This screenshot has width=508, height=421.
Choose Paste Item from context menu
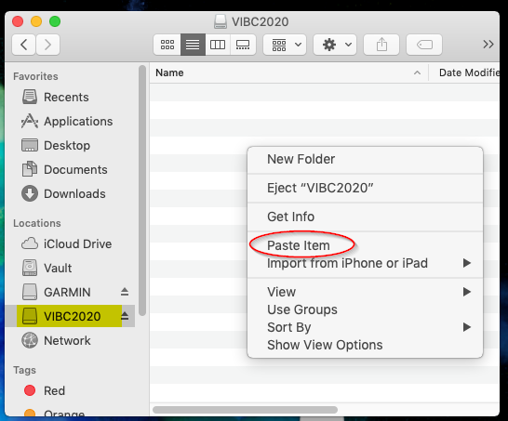tap(365, 245)
